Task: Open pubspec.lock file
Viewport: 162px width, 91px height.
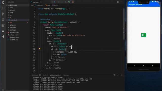Action: (14, 35)
